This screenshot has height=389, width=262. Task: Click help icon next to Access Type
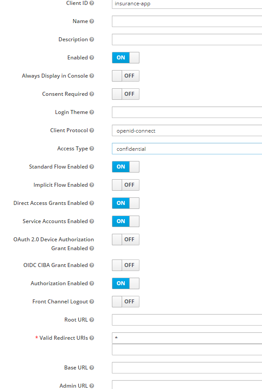pos(91,149)
